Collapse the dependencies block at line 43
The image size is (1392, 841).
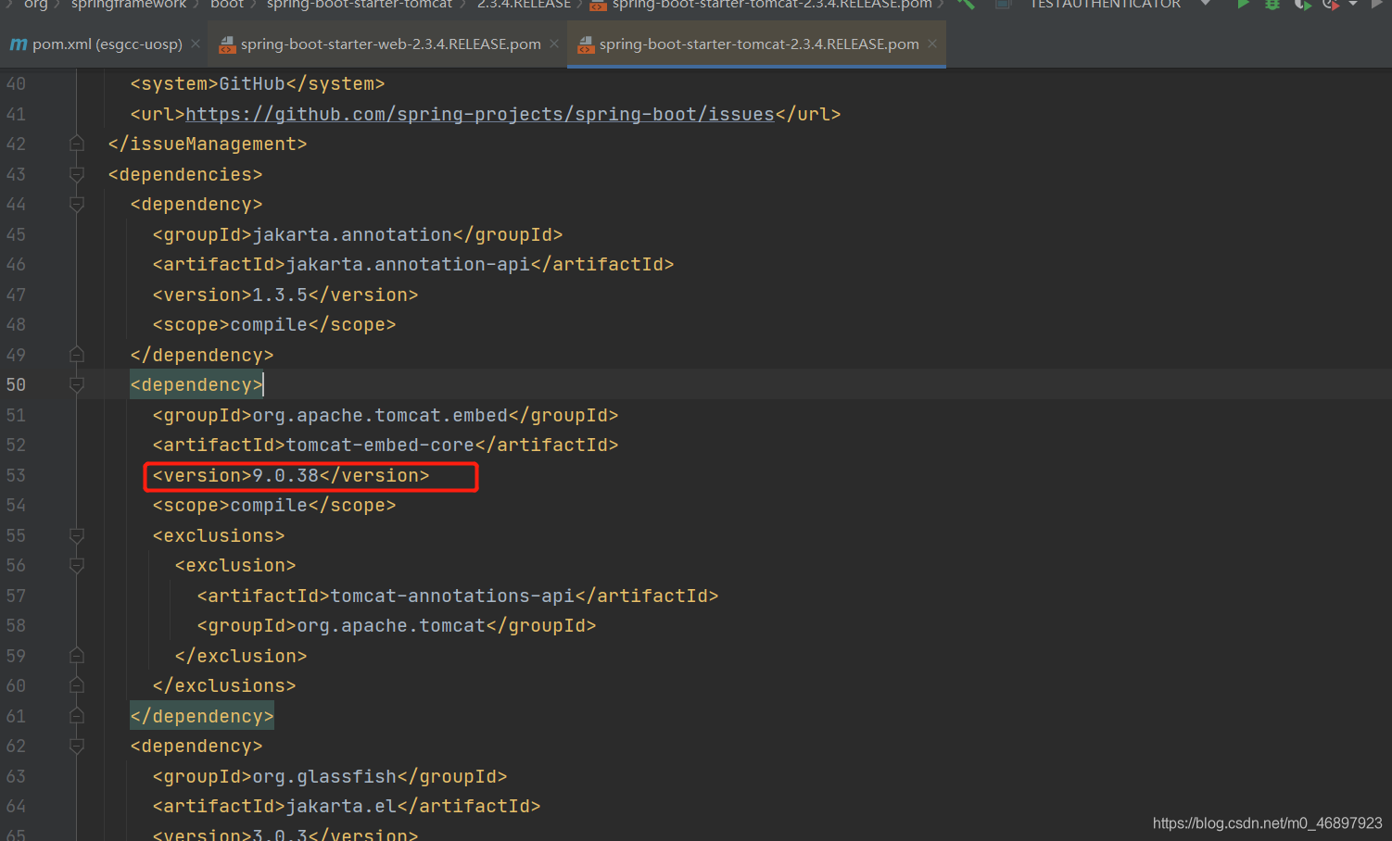[77, 174]
